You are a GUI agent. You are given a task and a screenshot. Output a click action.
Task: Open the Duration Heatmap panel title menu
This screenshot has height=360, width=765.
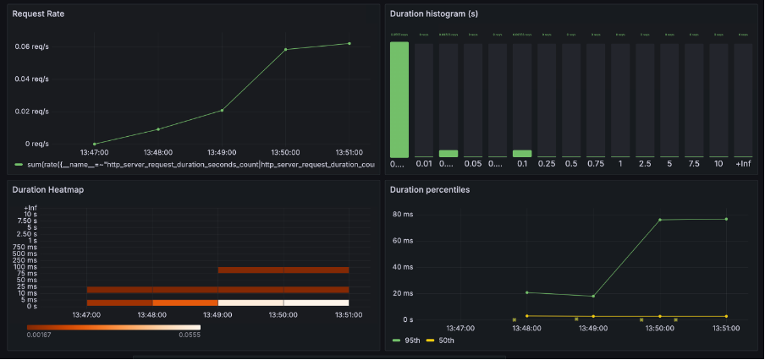tap(47, 189)
